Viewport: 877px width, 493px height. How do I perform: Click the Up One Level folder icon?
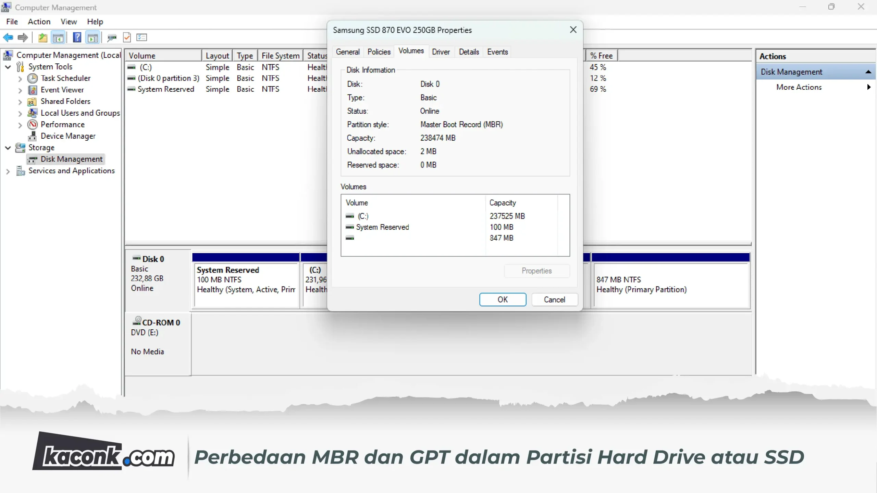point(42,37)
